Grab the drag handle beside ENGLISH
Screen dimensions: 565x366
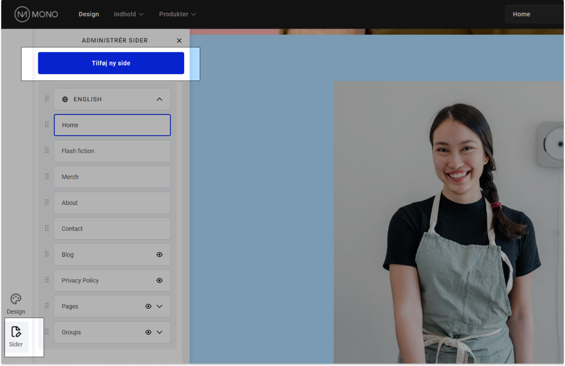pyautogui.click(x=47, y=99)
